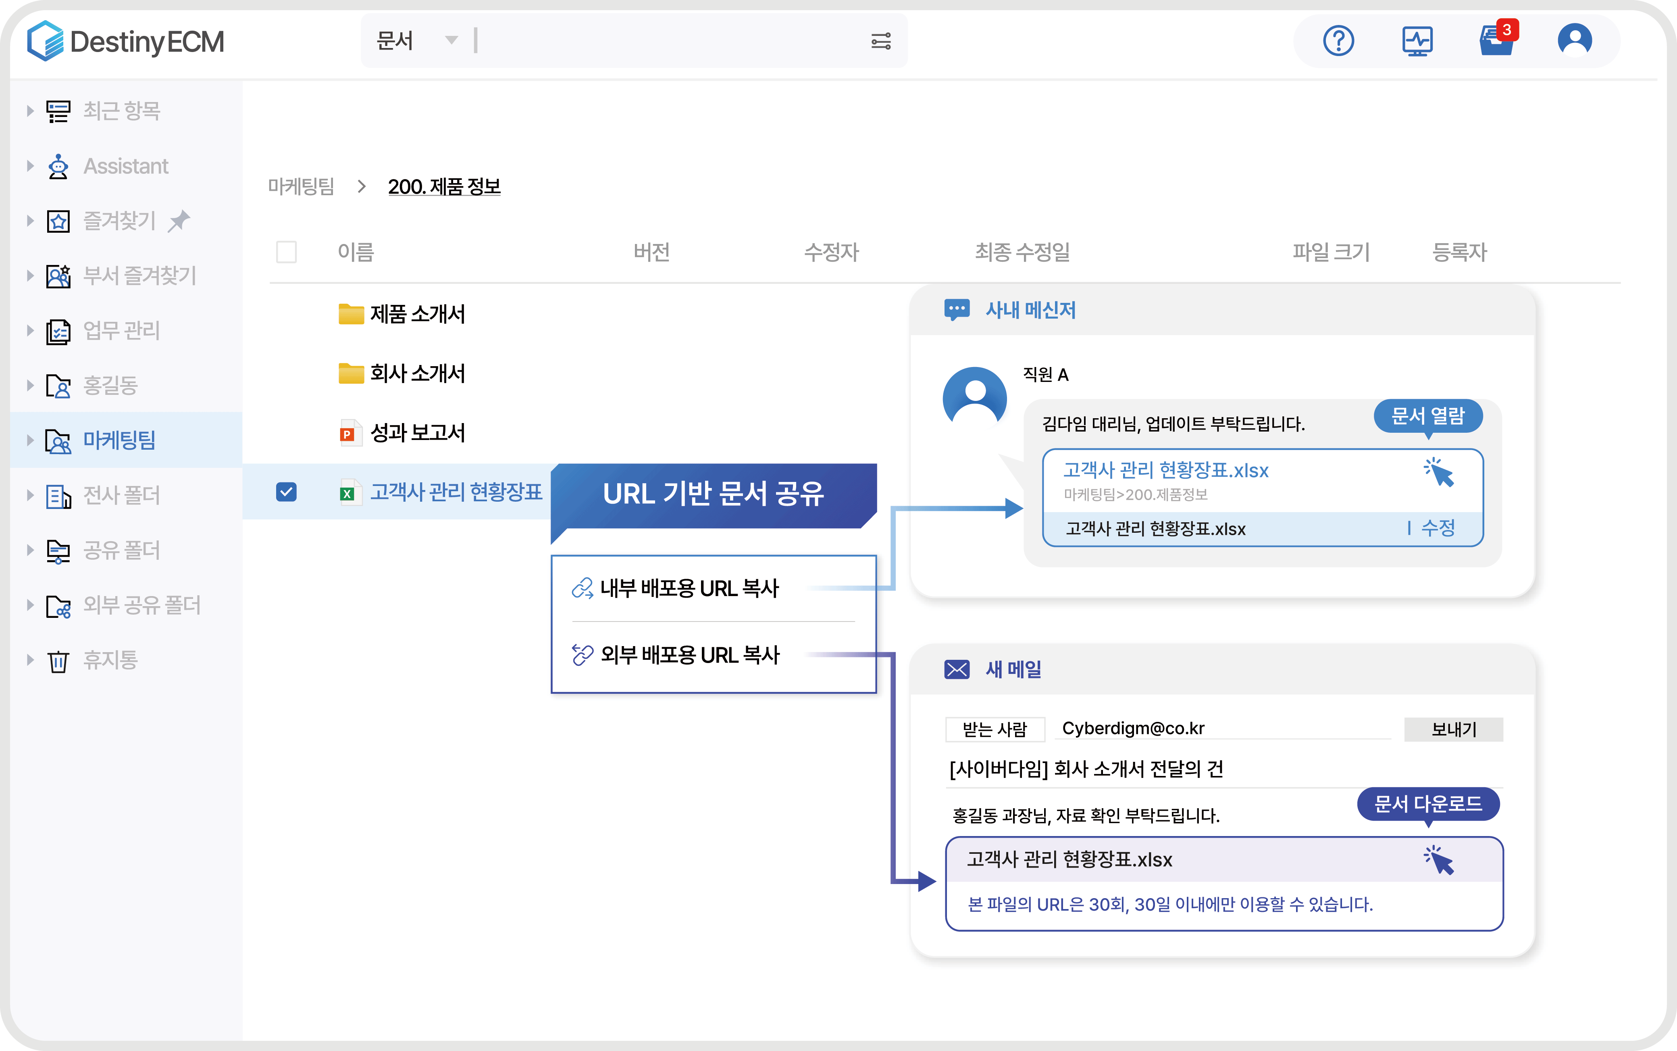
Task: Expand the 공유 폴더 tree arrow
Action: (30, 550)
